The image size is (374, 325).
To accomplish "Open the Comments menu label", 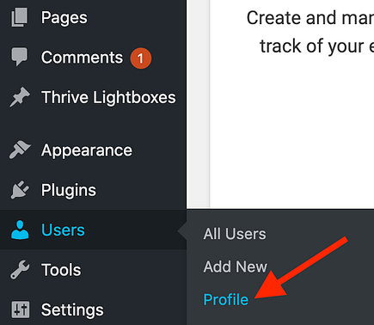I will pos(82,58).
